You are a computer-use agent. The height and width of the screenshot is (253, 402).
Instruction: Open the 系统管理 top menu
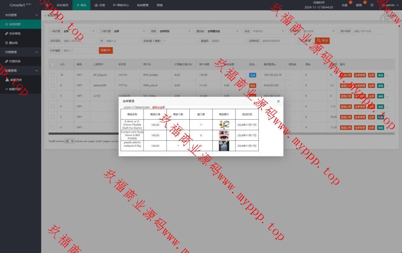click(143, 5)
